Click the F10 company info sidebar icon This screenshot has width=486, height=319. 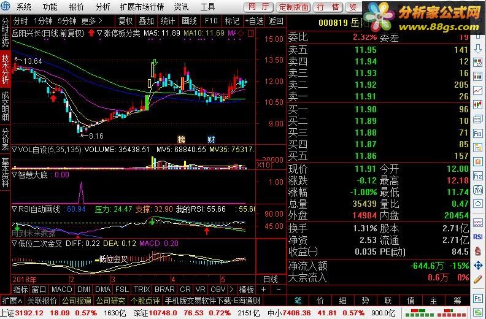tap(477, 134)
